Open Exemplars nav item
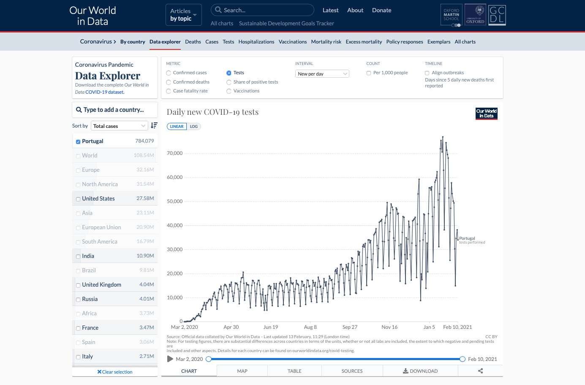This screenshot has width=585, height=385. [439, 42]
